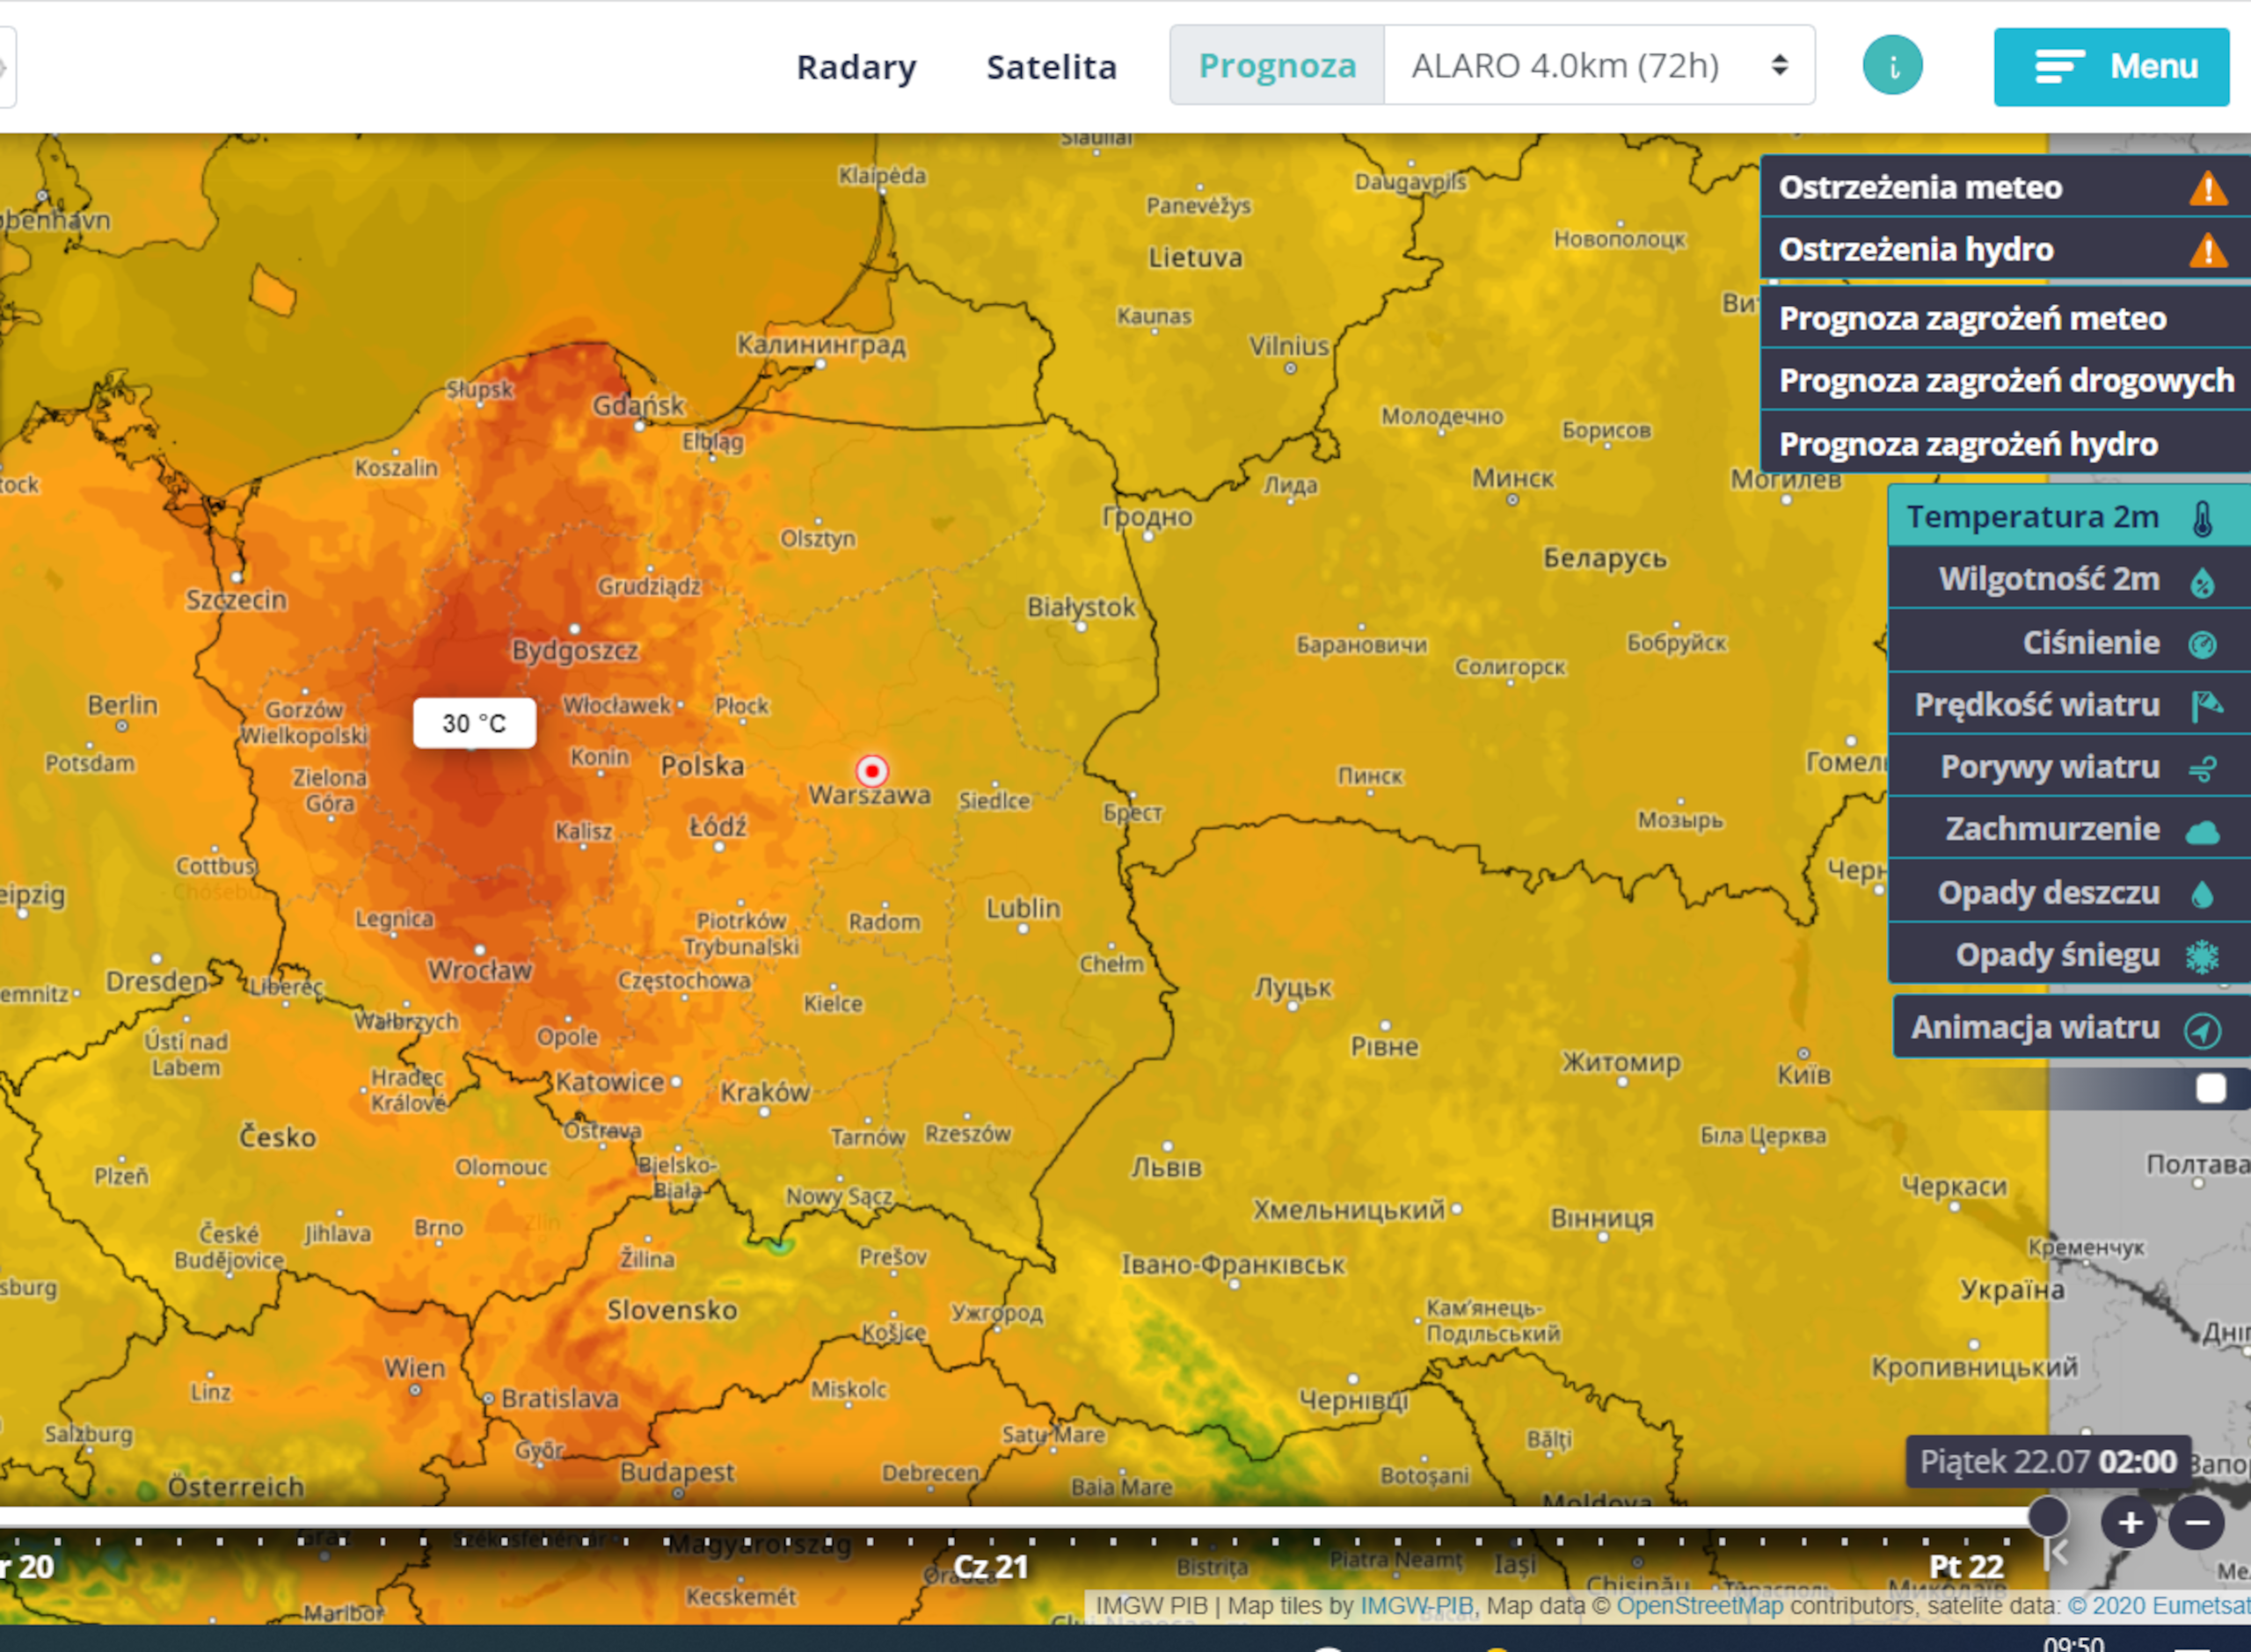Viewport: 2251px width, 1652px height.
Task: Select the Opady śniegu snowflake icon
Action: click(x=2202, y=955)
